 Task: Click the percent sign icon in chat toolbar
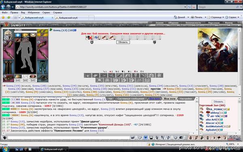coord(162,138)
